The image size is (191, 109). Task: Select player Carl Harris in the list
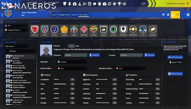coord(20,91)
